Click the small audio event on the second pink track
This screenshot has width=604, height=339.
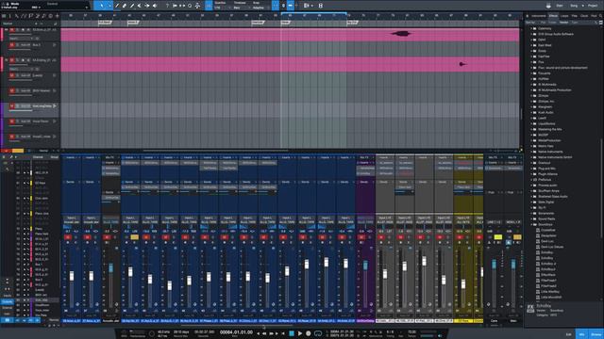(x=462, y=64)
